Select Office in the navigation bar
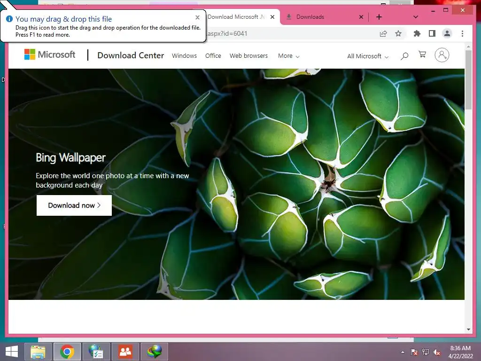 click(213, 55)
